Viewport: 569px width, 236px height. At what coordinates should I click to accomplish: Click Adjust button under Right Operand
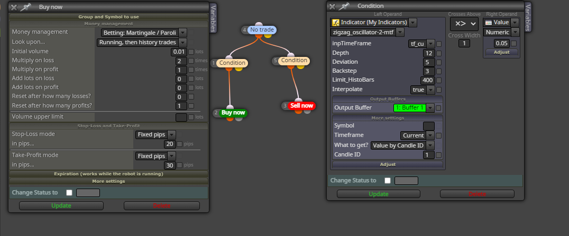point(502,52)
